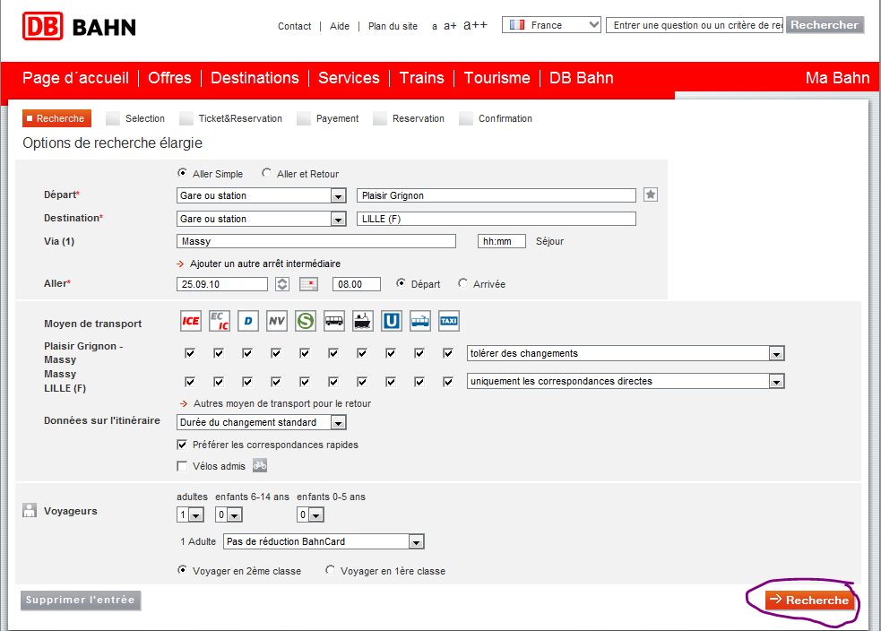Image resolution: width=881 pixels, height=631 pixels.
Task: Uncheck Préférer les correspondances rapides
Action: point(182,445)
